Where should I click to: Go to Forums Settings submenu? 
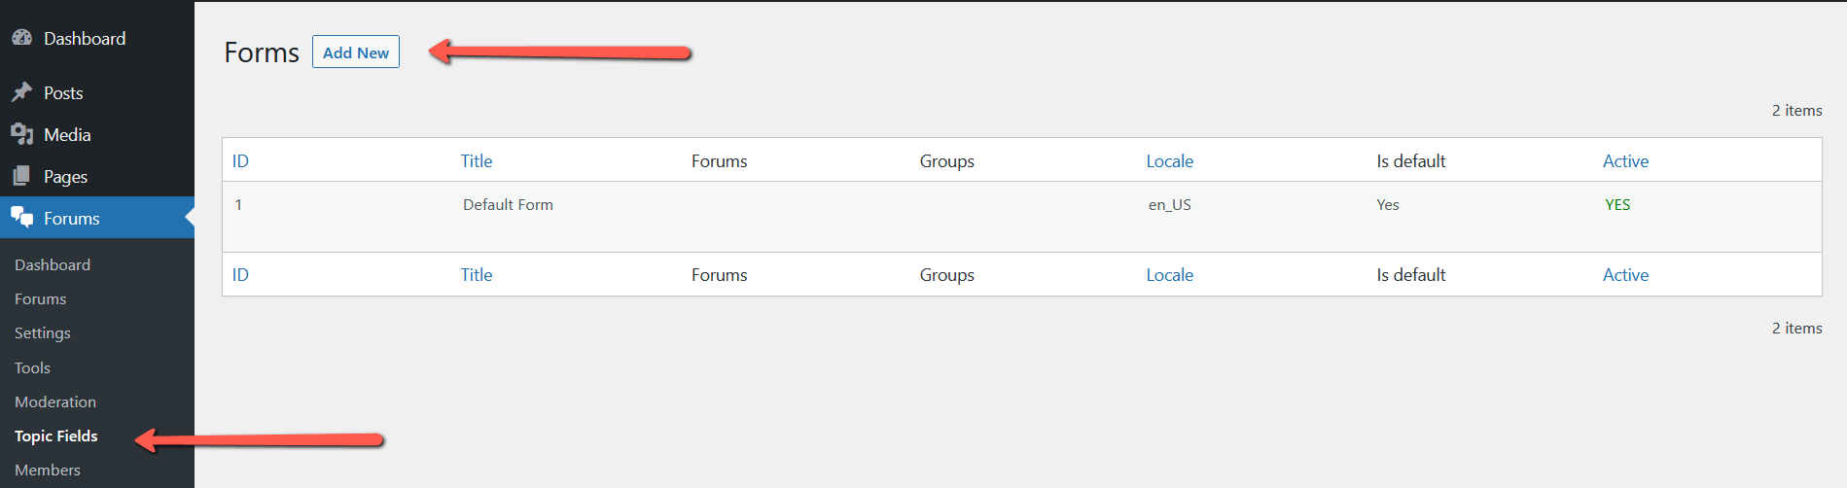(x=43, y=332)
